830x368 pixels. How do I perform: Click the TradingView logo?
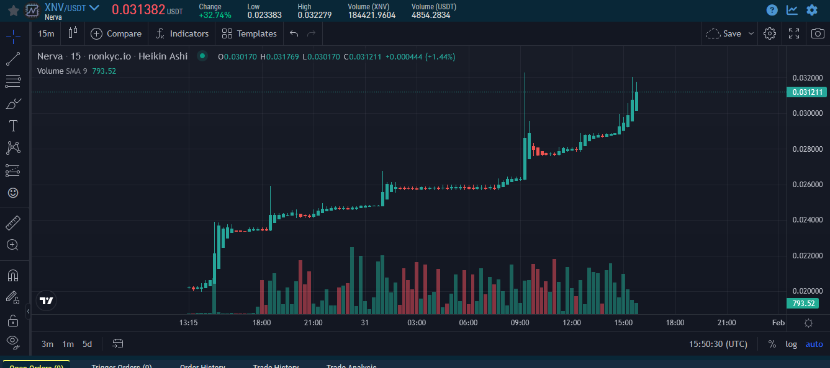(47, 300)
